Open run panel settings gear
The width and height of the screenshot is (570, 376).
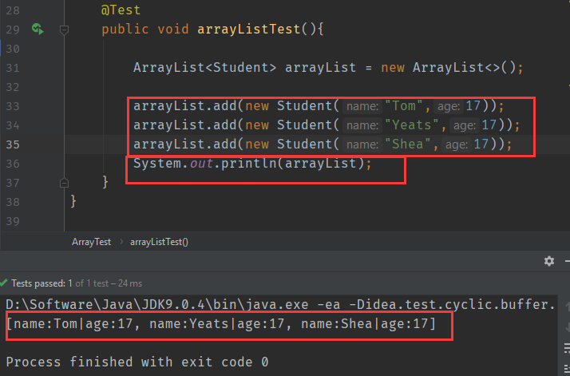pyautogui.click(x=549, y=261)
